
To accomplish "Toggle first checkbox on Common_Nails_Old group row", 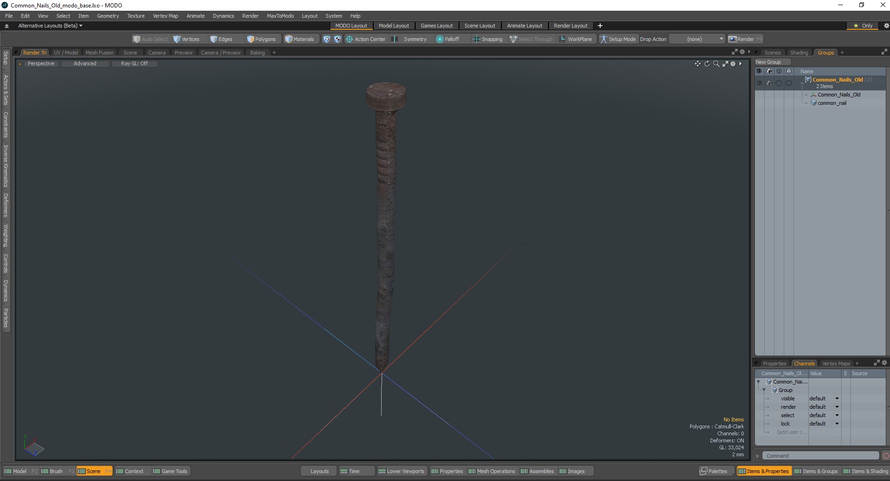I will [779, 83].
